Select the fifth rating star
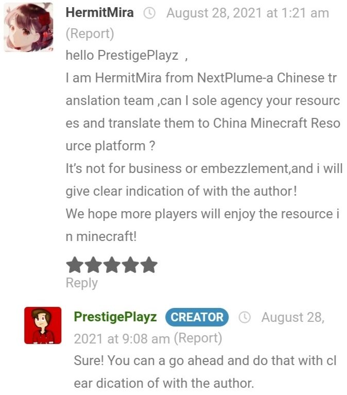347x395 pixels. pyautogui.click(x=149, y=265)
